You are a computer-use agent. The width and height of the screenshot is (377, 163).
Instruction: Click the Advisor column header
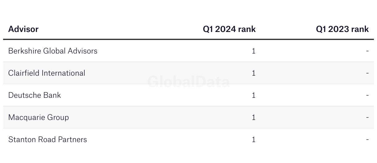[23, 29]
